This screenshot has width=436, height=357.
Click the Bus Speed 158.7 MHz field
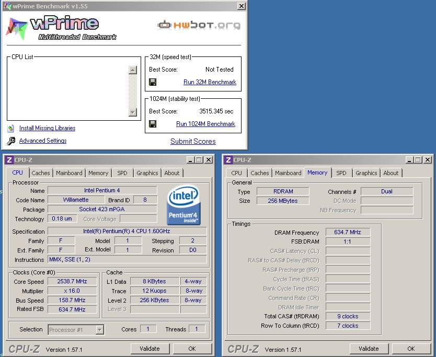coord(72,300)
